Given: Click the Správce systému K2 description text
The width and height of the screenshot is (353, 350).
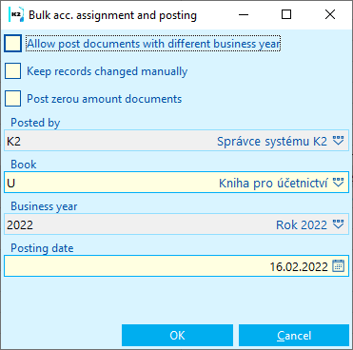Looking at the screenshot, I should point(272,141).
